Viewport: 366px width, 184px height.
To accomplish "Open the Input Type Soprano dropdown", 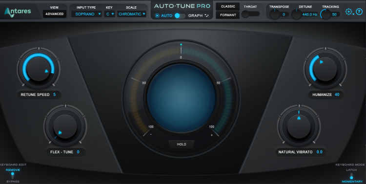I will pyautogui.click(x=86, y=14).
